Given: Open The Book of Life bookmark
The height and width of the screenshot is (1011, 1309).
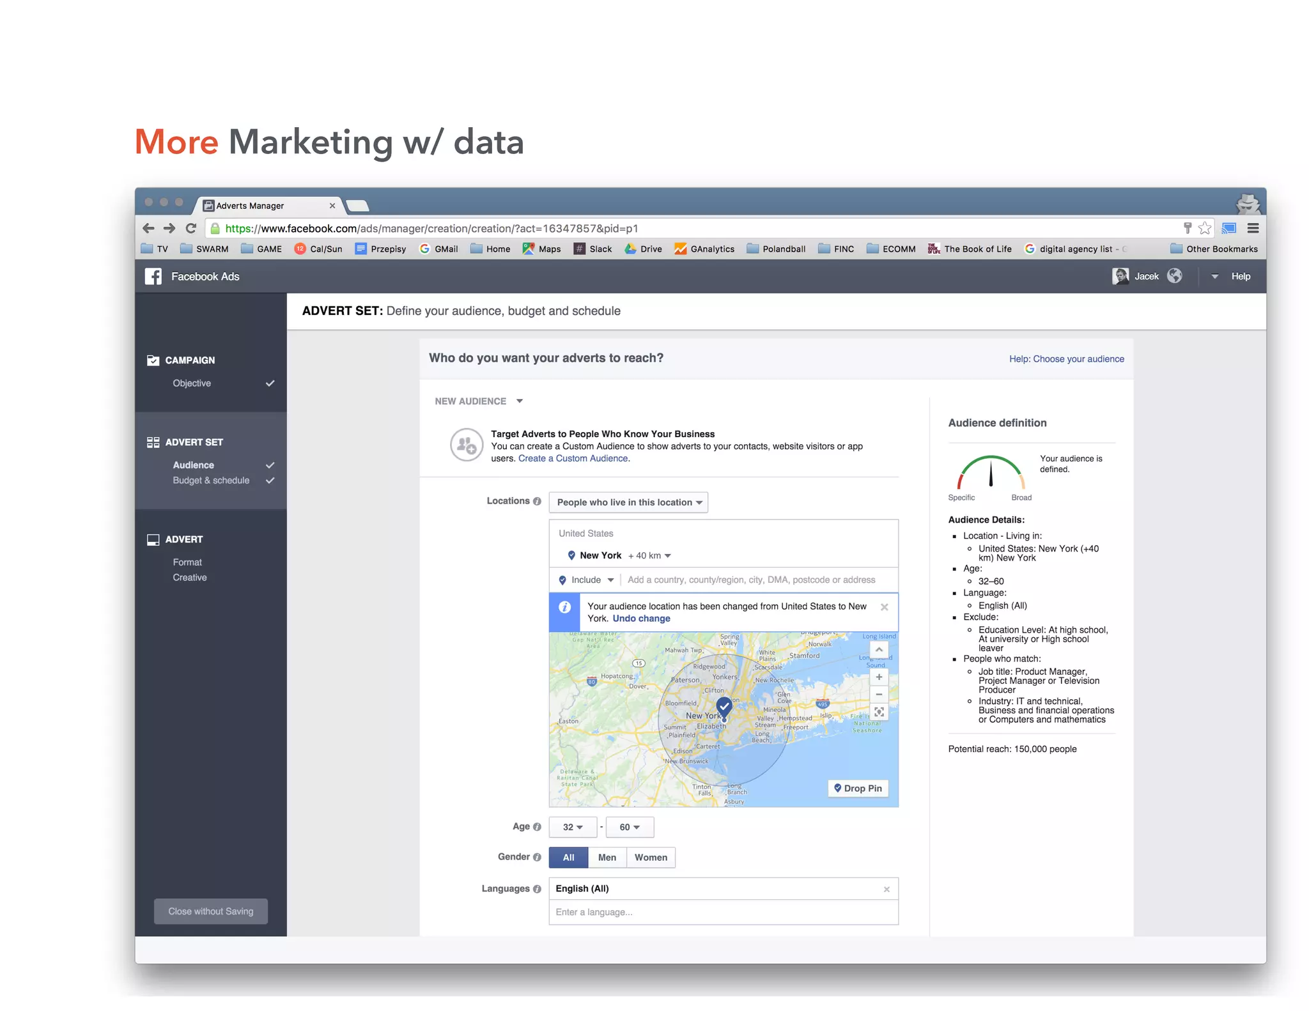Looking at the screenshot, I should [x=970, y=249].
